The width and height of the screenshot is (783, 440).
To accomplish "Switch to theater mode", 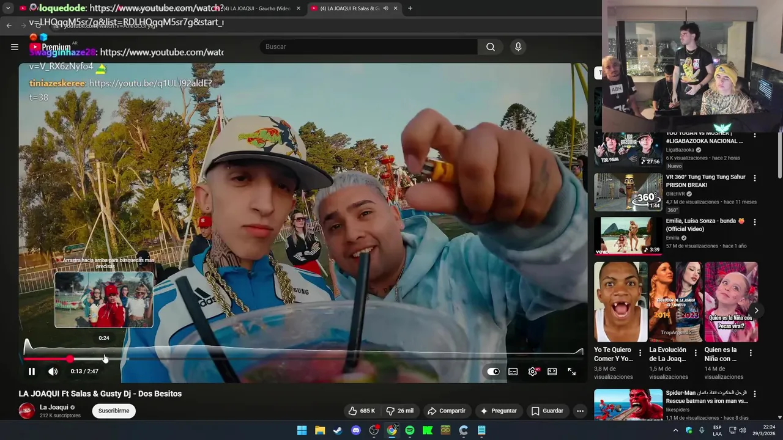I will point(552,371).
